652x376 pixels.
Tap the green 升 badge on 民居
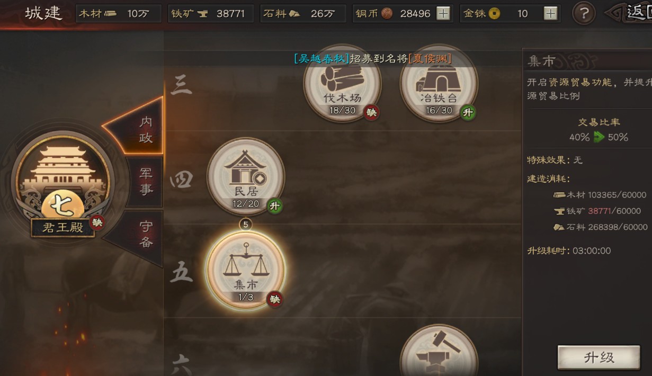[x=274, y=206]
